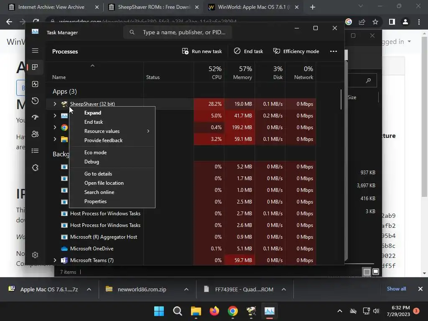Select Eco mode in context menu
Screen dimensions: 428x321
(112, 153)
